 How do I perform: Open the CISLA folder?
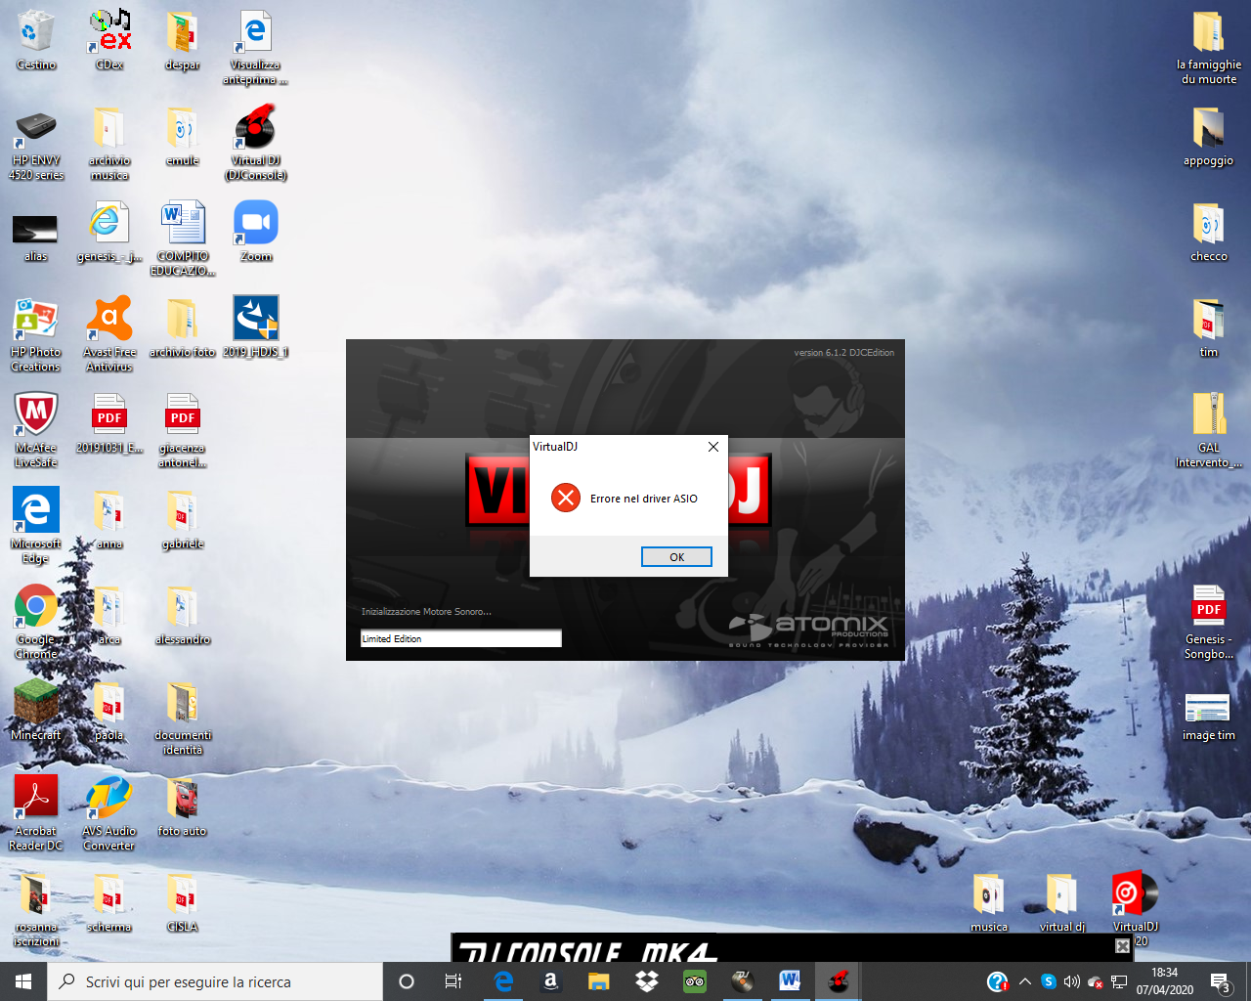183,902
